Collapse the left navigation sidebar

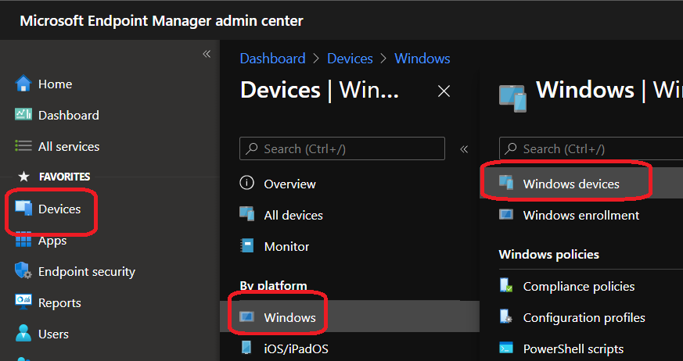[x=207, y=54]
